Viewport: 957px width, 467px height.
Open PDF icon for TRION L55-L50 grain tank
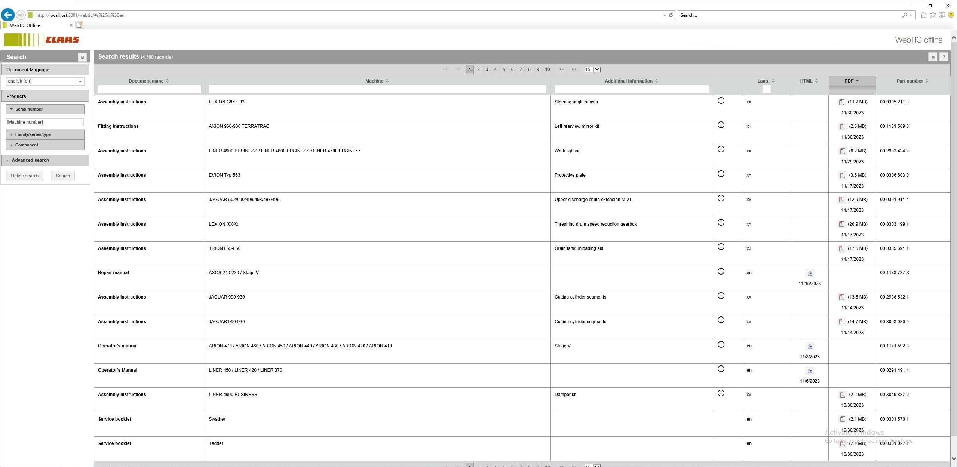(x=841, y=248)
